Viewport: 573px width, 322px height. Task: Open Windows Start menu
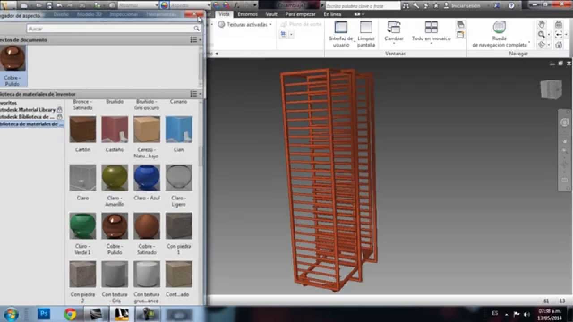(11, 314)
